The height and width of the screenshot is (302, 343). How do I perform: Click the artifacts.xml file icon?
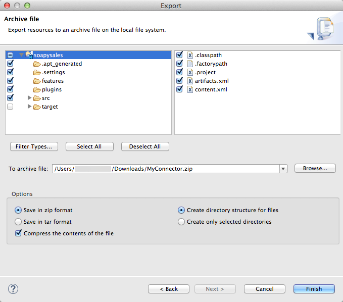(x=190, y=81)
